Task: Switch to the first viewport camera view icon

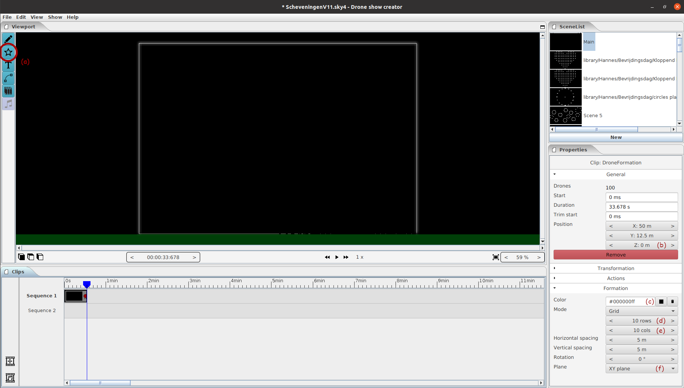Action: pyautogui.click(x=21, y=257)
